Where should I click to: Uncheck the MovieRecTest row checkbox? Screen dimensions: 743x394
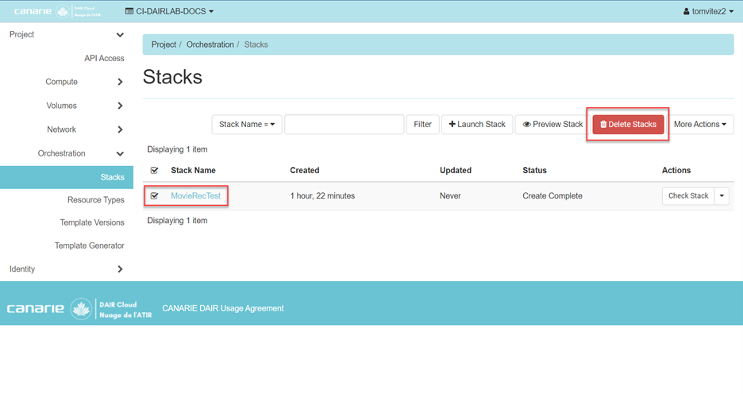[x=155, y=196]
